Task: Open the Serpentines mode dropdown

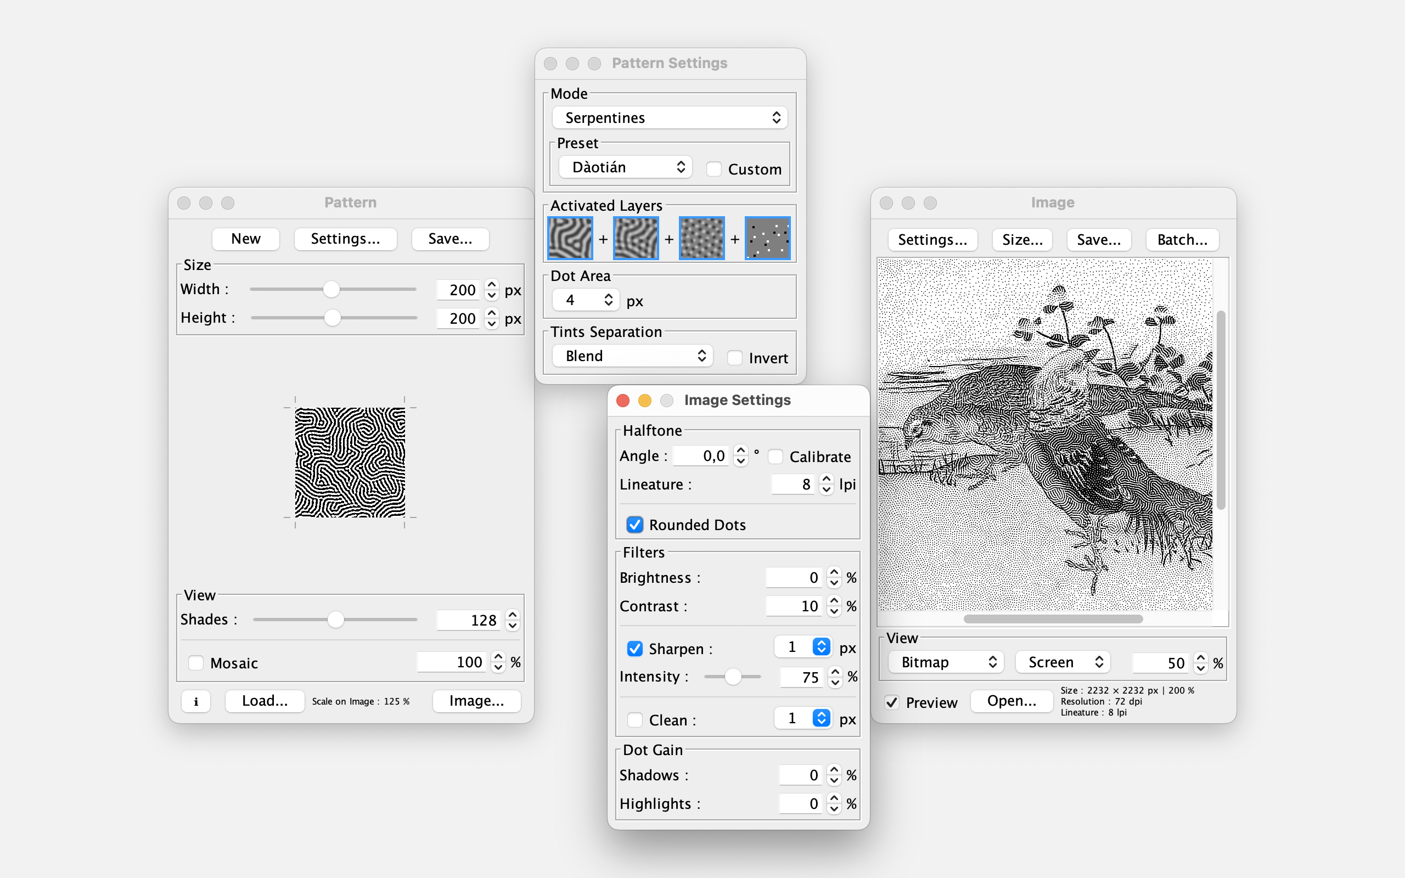Action: click(670, 118)
